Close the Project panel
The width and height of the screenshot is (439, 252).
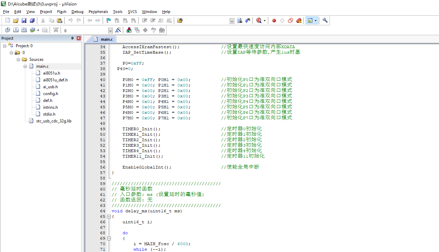pyautogui.click(x=79, y=38)
